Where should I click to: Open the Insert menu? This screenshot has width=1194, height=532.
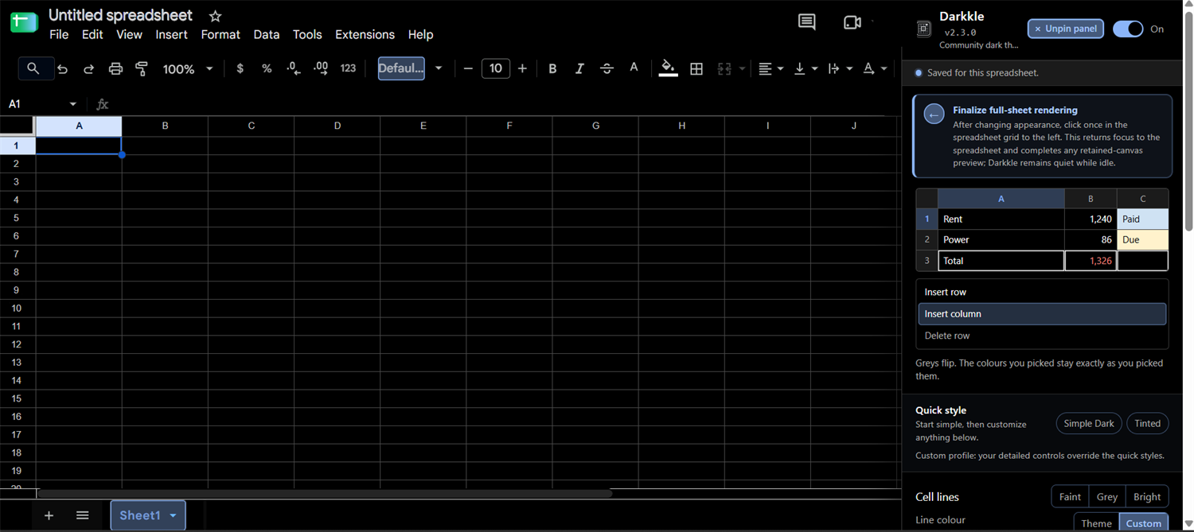[171, 34]
